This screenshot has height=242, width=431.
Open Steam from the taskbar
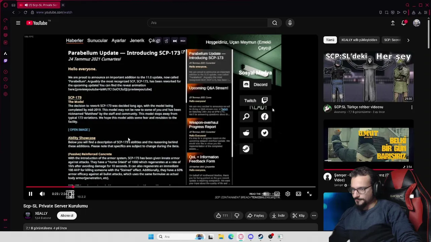(x=261, y=237)
